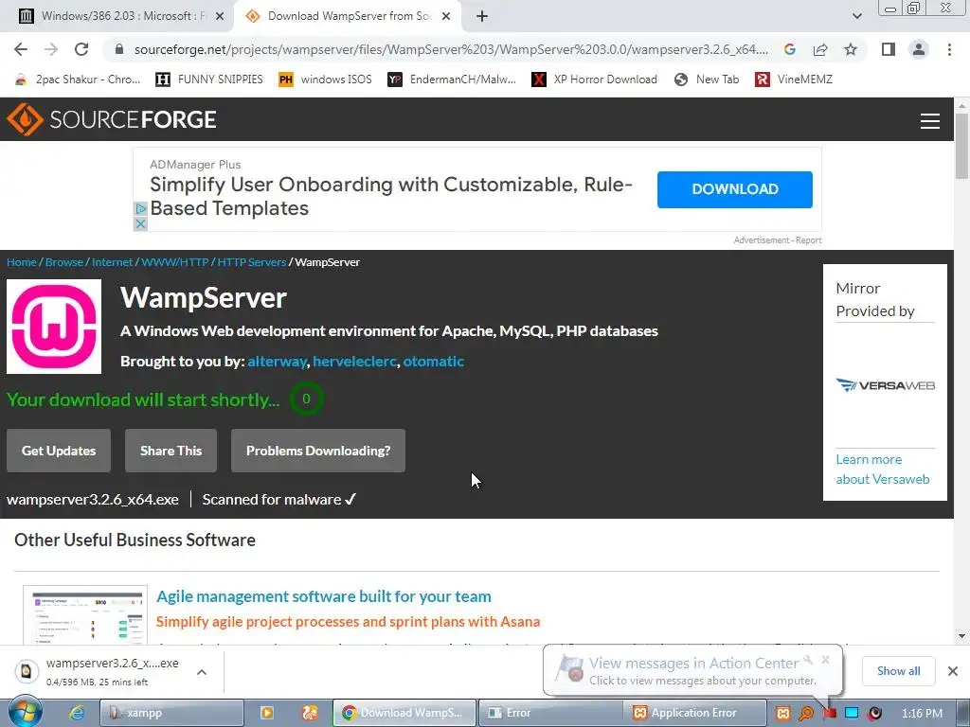Click the blue DOWNLOAD ad button
The image size is (970, 727).
735,189
